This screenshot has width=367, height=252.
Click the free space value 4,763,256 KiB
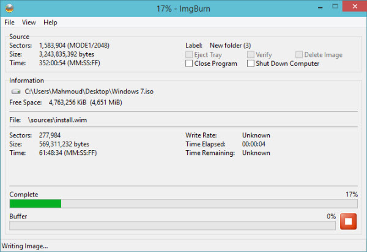click(68, 103)
